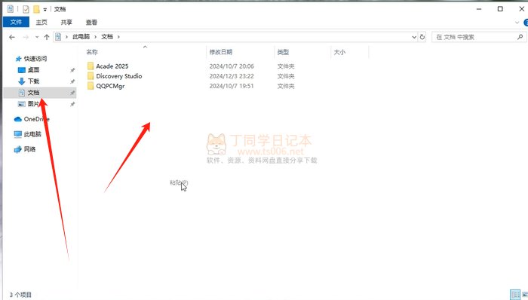Viewport: 528px width, 300px height.
Task: Minimize the 文档 window
Action: coord(479,9)
